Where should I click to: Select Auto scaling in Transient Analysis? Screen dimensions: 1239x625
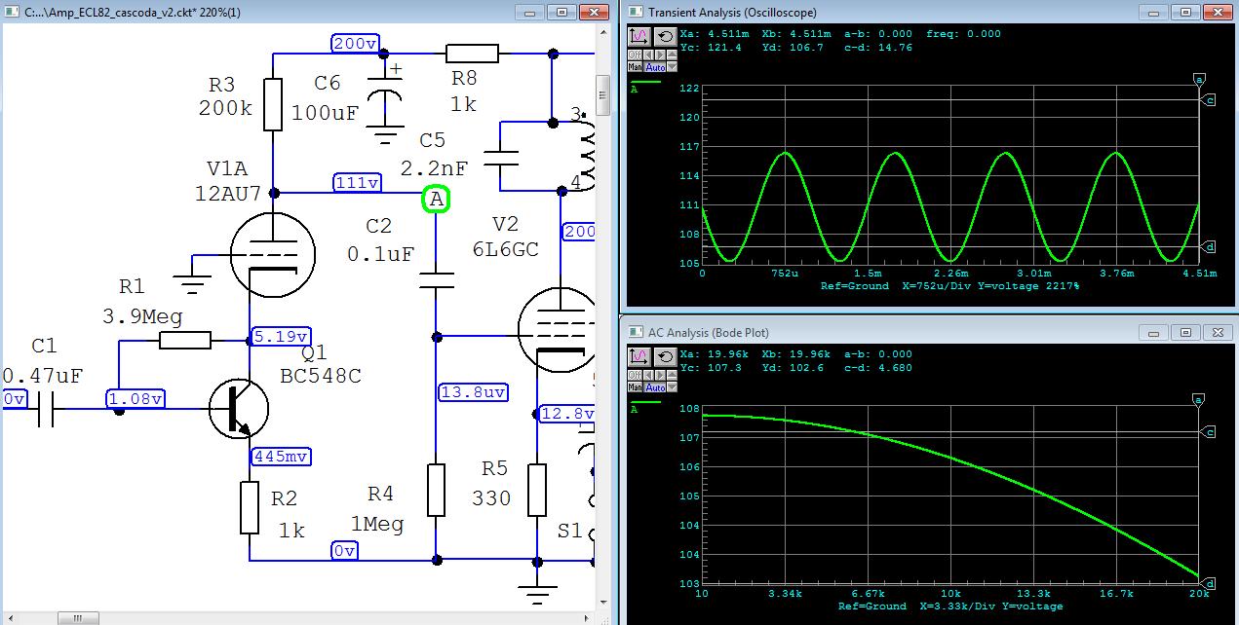point(654,66)
